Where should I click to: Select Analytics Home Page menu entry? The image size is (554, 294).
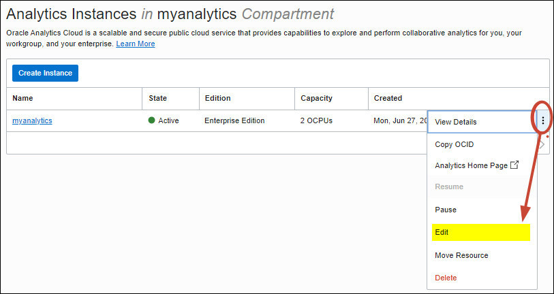click(471, 165)
